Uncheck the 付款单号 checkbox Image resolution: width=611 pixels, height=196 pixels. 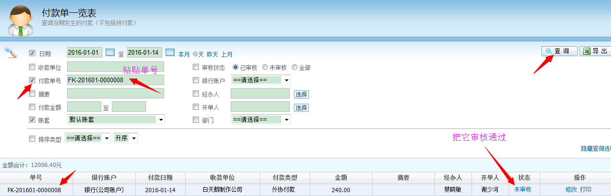click(32, 80)
